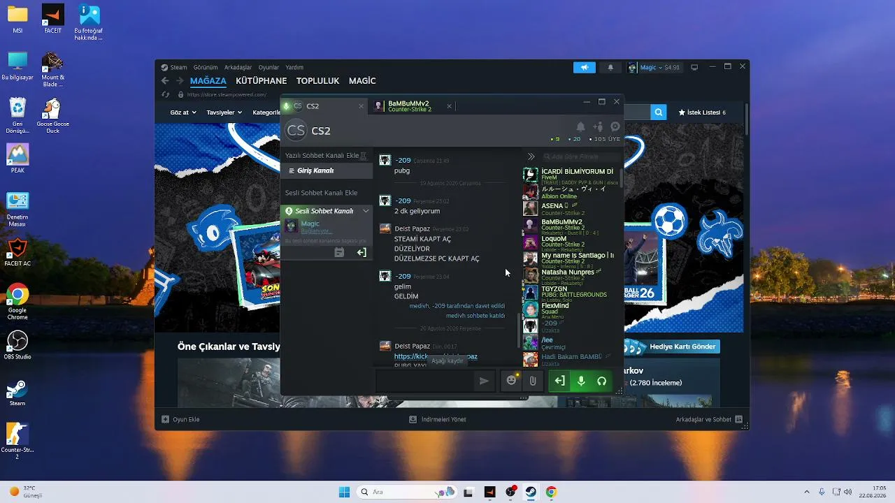Leave voice channel from the sidebar exit icon

(361, 252)
